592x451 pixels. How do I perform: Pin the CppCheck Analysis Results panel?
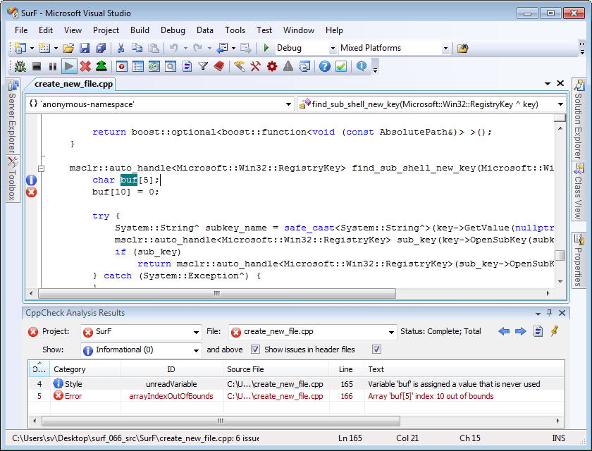tap(549, 313)
